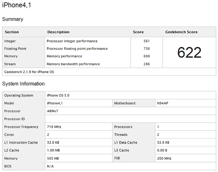Select the Floating Point section label

(x=15, y=49)
